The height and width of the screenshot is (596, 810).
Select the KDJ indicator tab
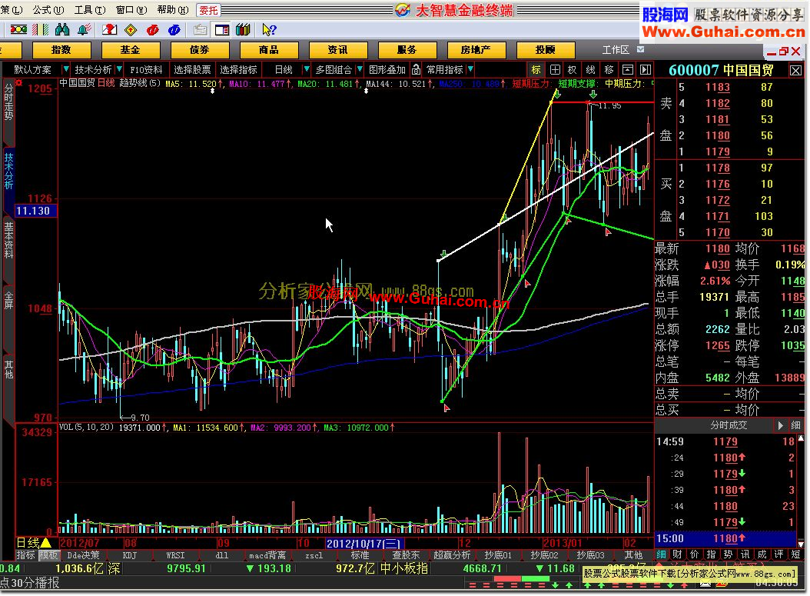(x=129, y=556)
